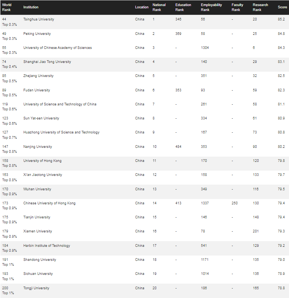This screenshot has height=298, width=289.
Task: Sort by Research Rank column
Action: coord(260,7)
